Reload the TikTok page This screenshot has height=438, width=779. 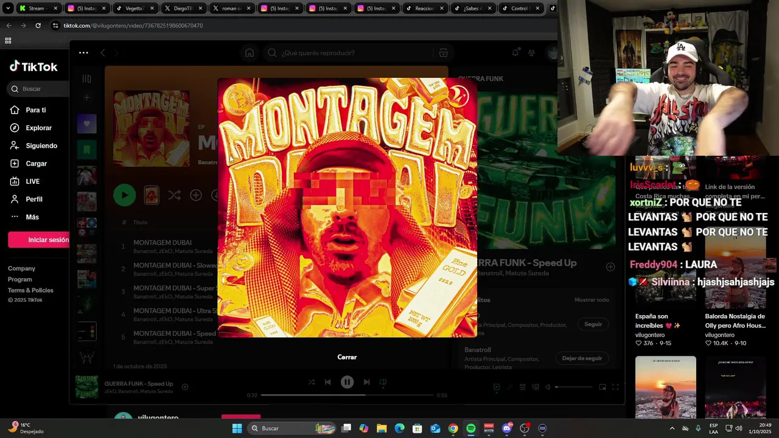tap(38, 26)
